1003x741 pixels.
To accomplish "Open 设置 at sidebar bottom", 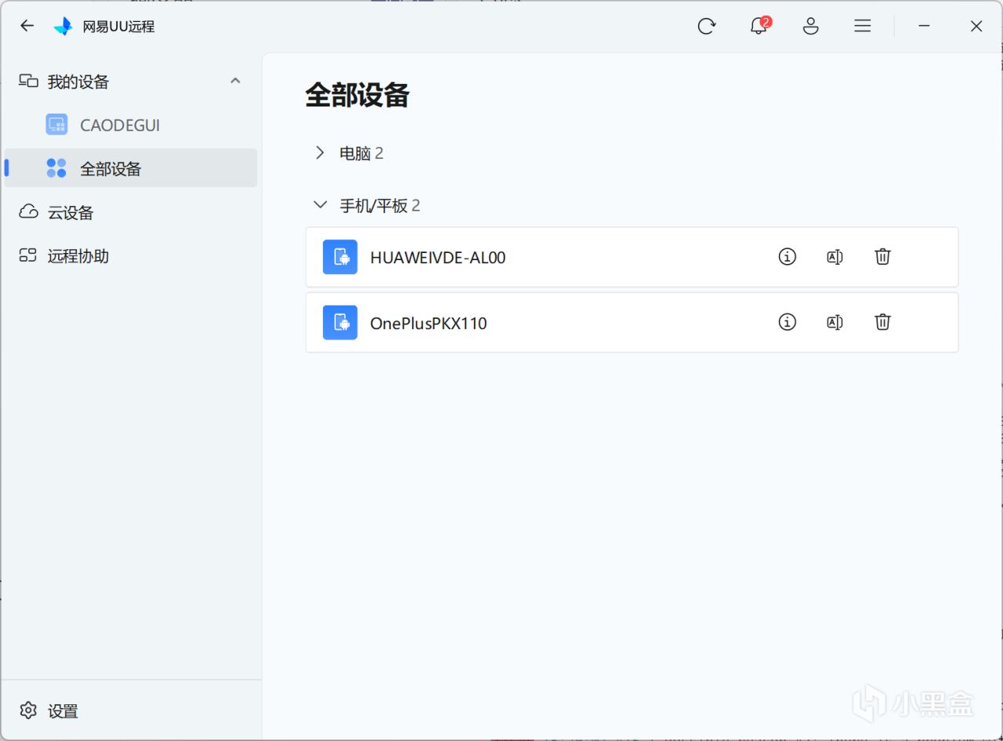I will click(x=131, y=710).
